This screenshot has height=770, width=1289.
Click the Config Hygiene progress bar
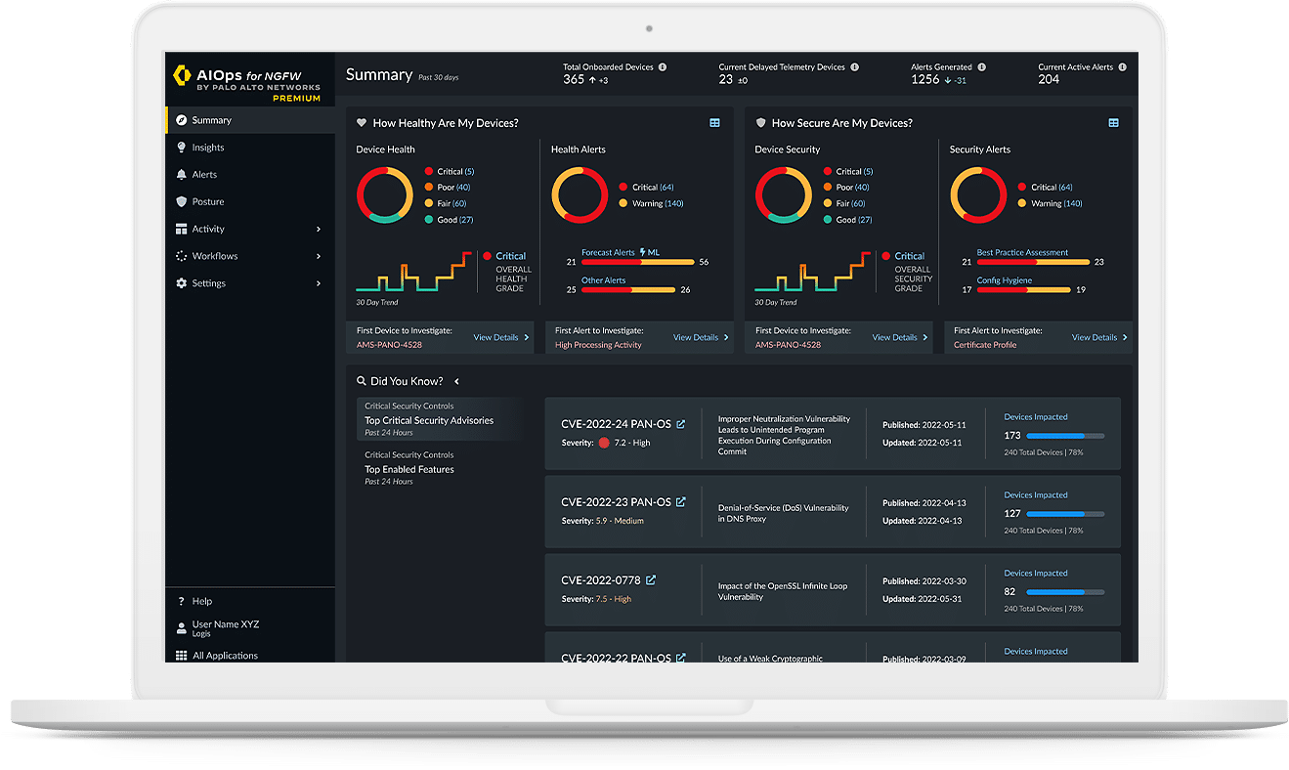(x=1023, y=290)
